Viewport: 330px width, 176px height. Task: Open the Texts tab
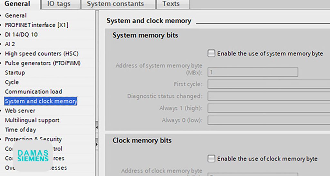(171, 4)
